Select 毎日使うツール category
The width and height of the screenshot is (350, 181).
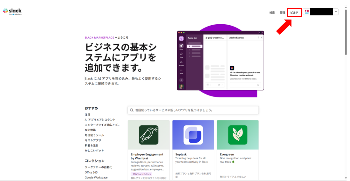coord(94,135)
